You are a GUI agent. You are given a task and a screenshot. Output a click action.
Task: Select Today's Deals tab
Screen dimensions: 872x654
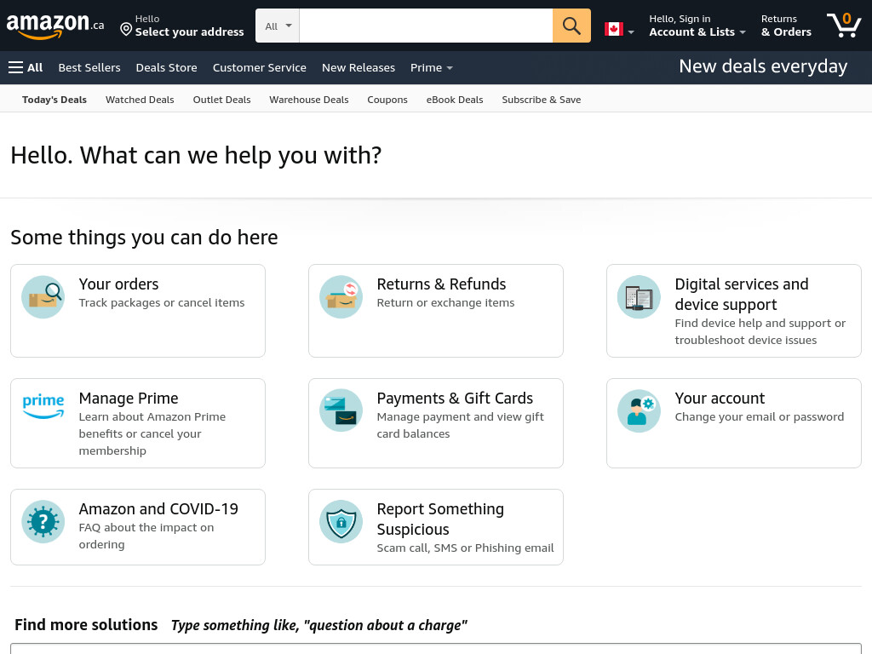[x=54, y=100]
